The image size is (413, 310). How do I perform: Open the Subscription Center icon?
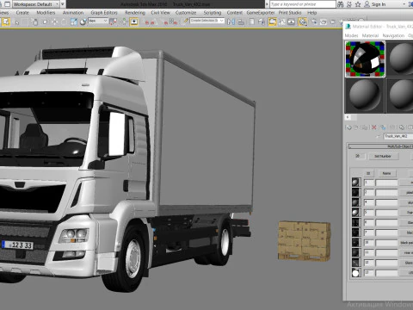click(349, 4)
